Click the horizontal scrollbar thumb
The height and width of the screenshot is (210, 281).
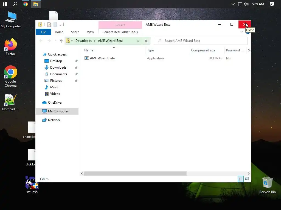pyautogui.click(x=135, y=173)
